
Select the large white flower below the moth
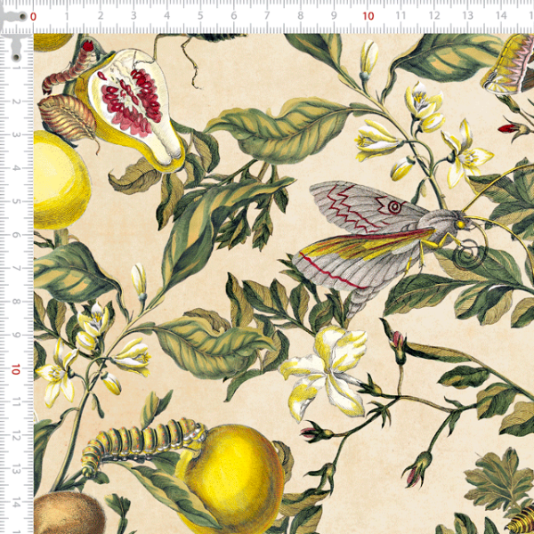click(328, 367)
